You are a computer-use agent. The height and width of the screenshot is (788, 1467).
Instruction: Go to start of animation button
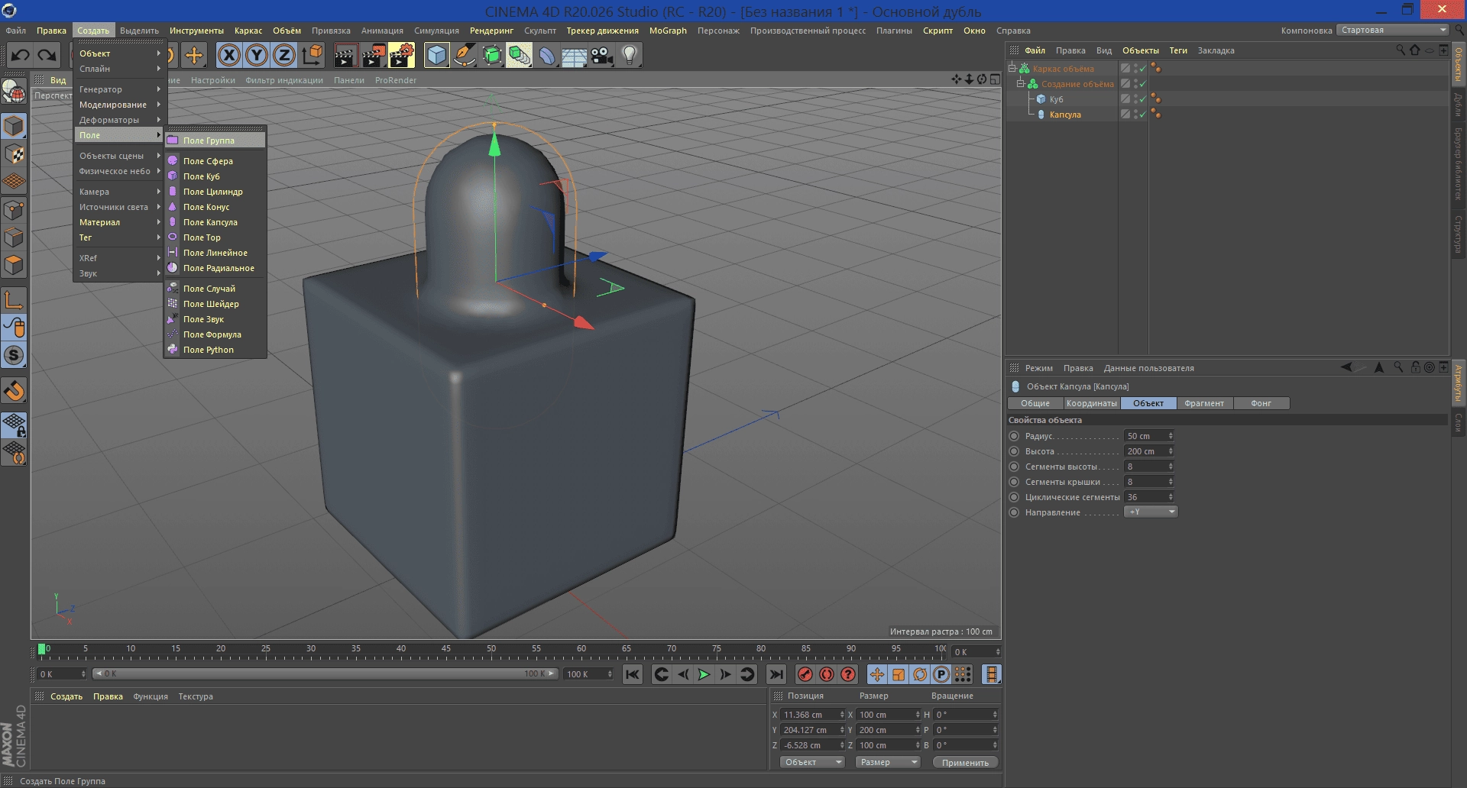coord(632,674)
